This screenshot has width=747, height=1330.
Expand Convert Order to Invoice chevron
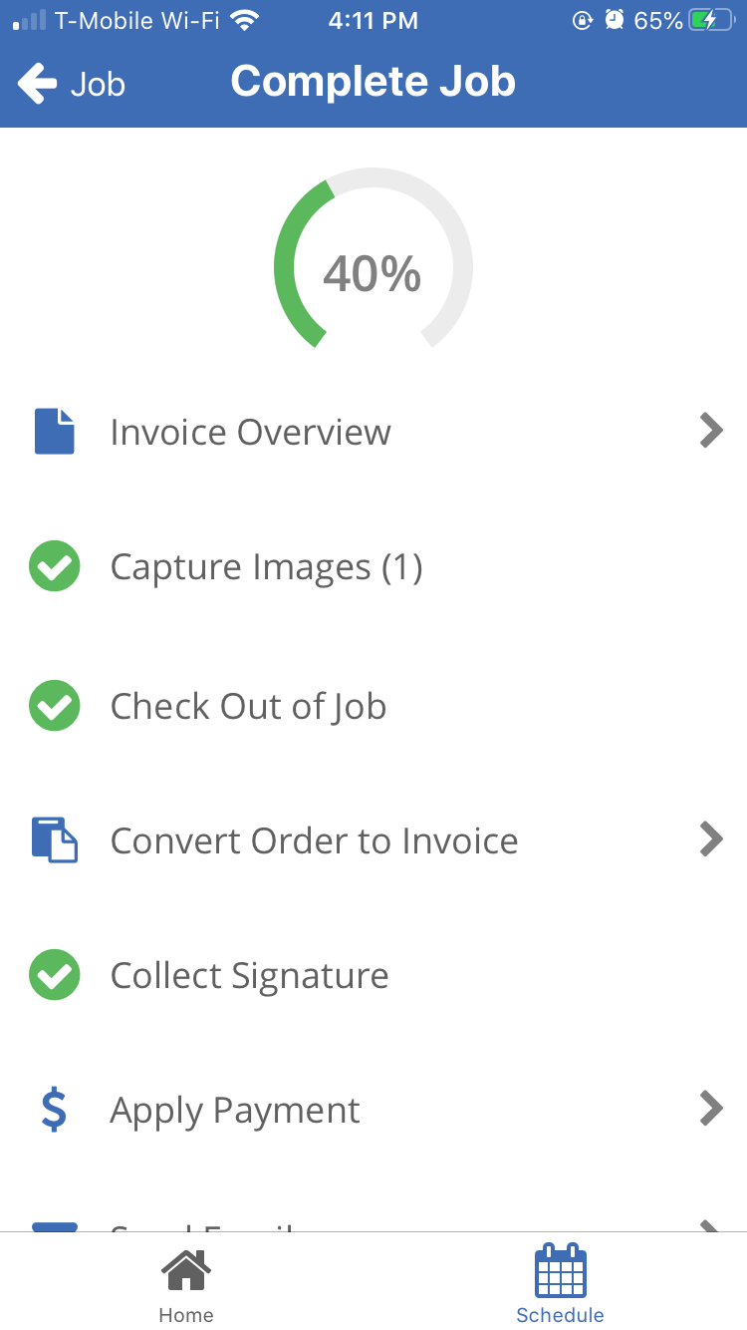710,839
